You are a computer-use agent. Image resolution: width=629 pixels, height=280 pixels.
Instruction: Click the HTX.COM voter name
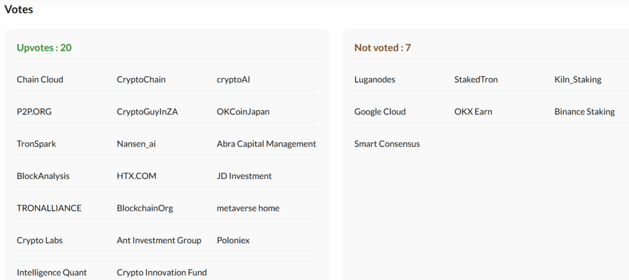tap(136, 176)
